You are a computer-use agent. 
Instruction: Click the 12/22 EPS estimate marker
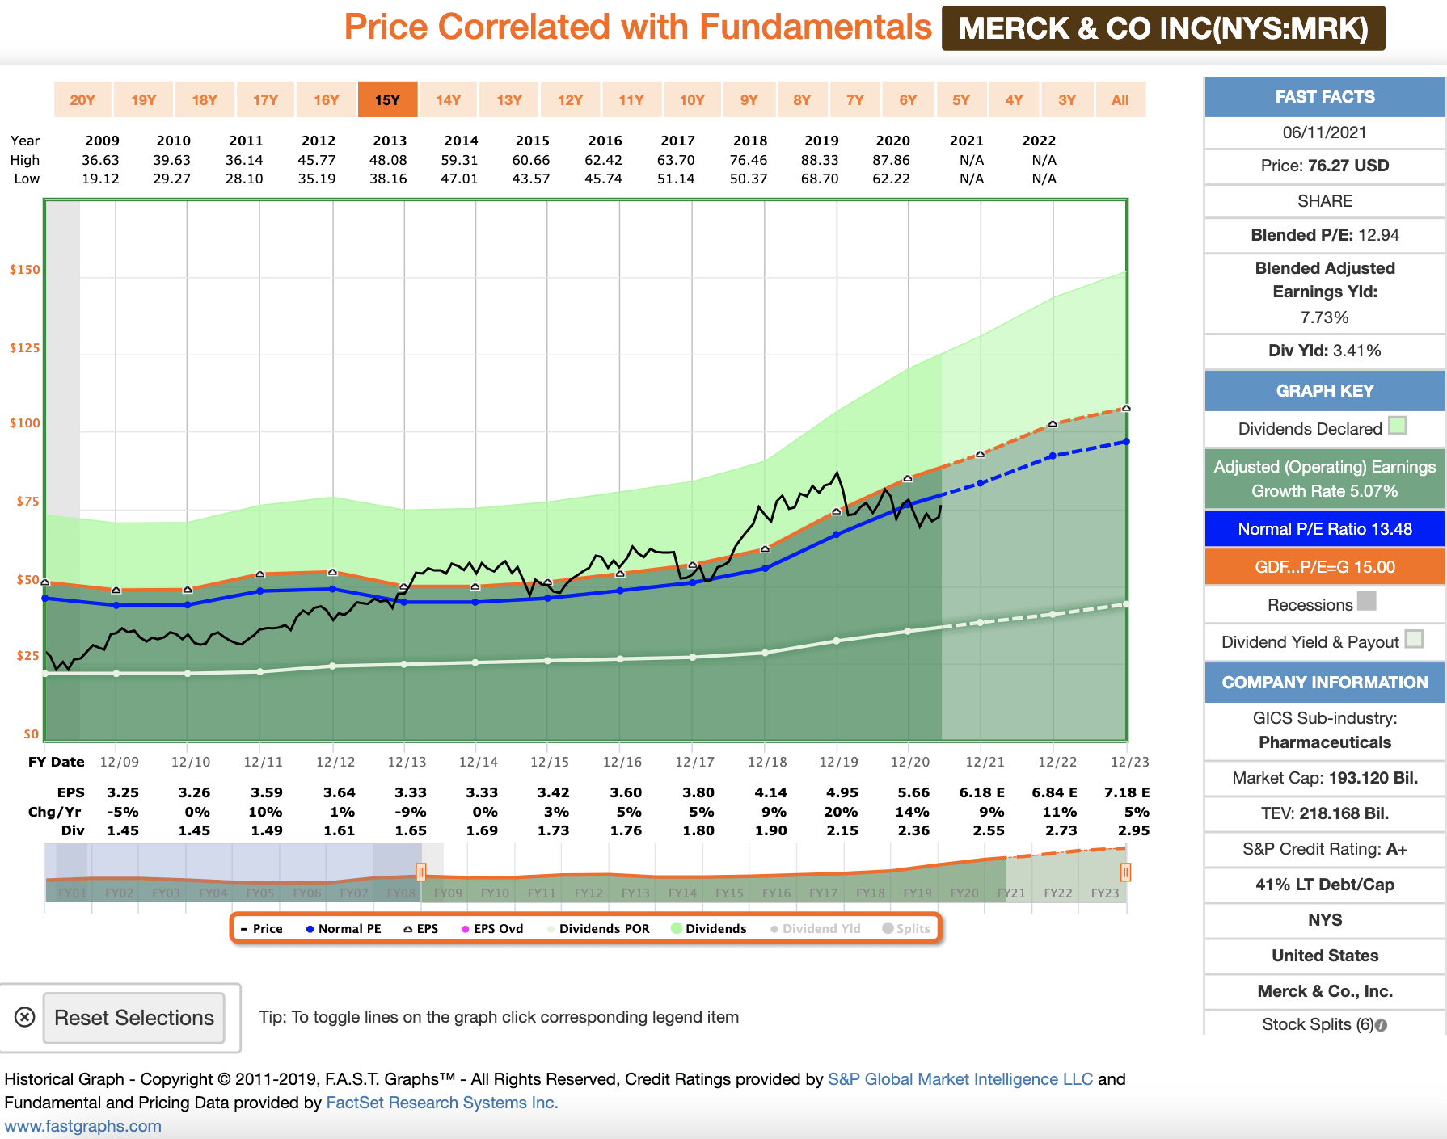tap(1053, 424)
